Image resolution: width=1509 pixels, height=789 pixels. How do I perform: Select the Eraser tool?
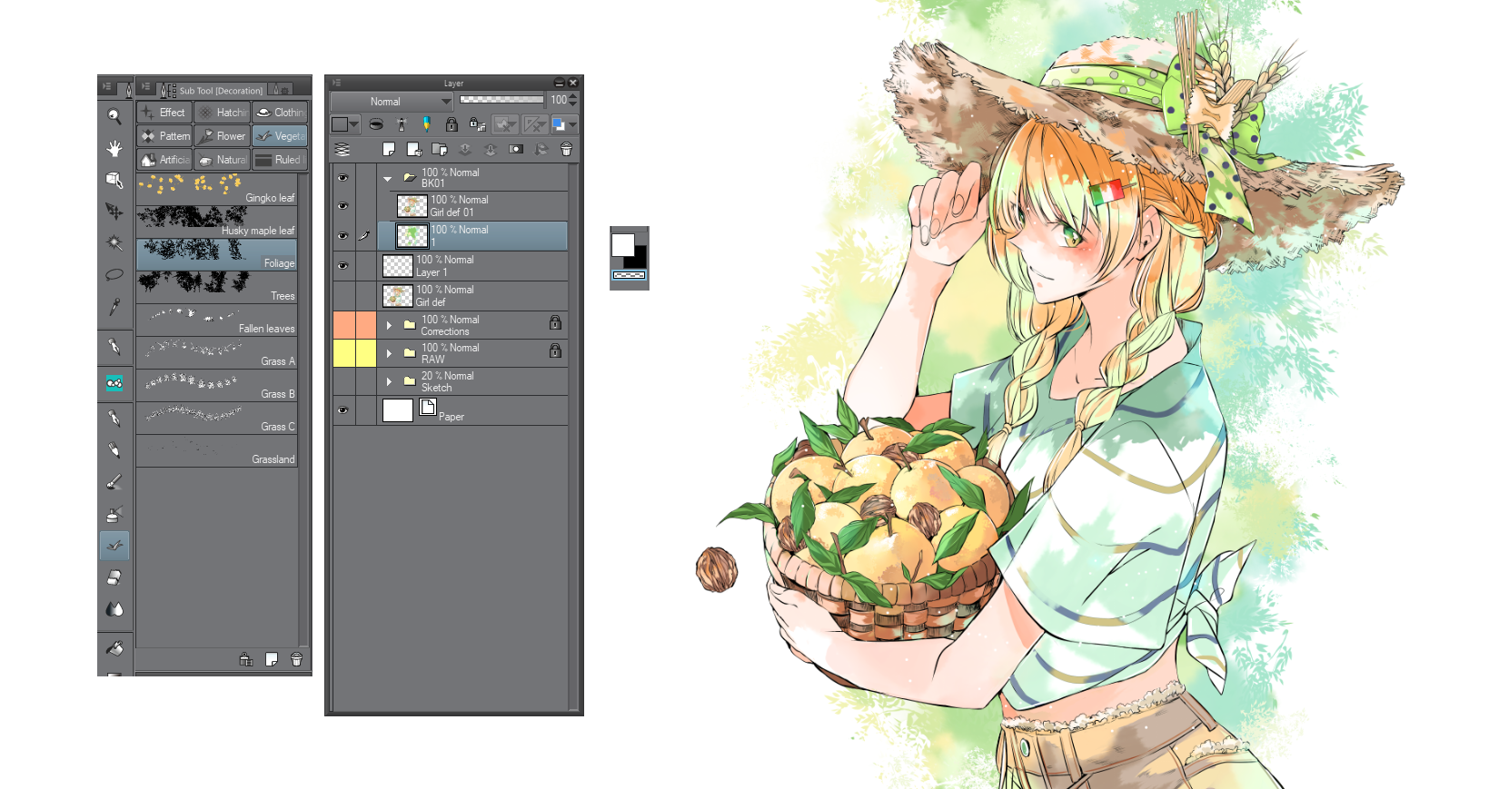pyautogui.click(x=114, y=577)
